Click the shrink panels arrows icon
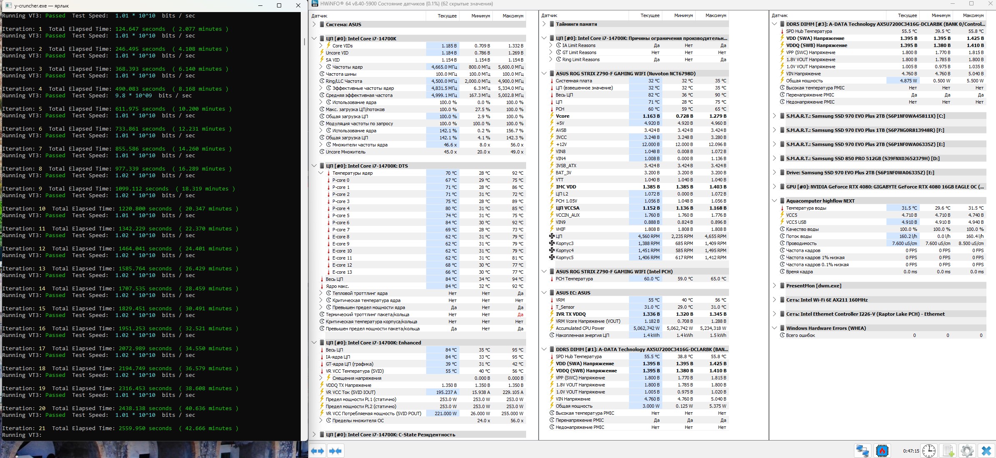 point(335,451)
